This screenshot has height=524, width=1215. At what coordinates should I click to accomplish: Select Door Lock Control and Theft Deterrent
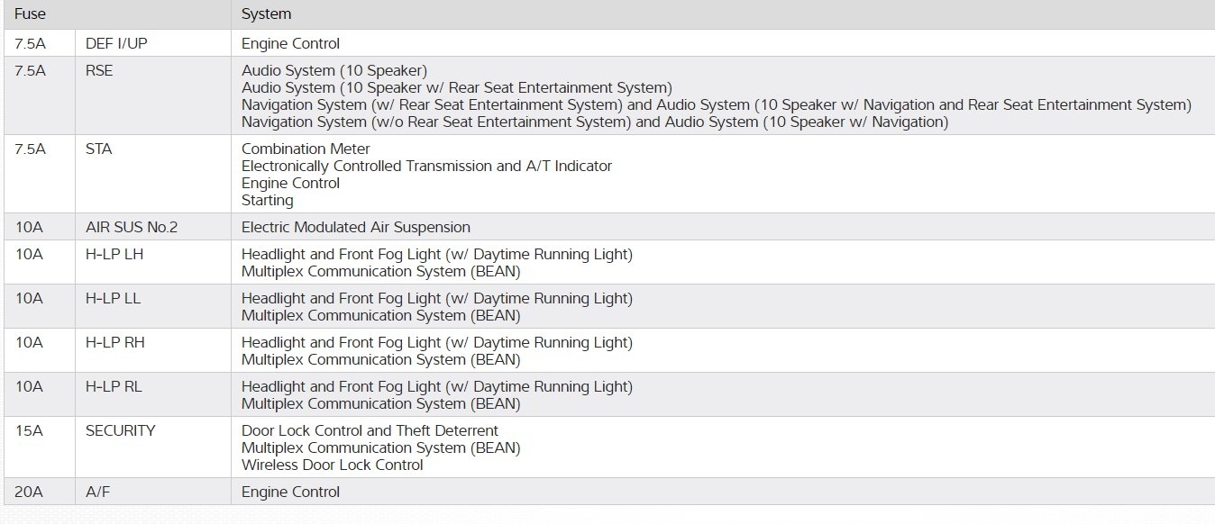coord(370,430)
